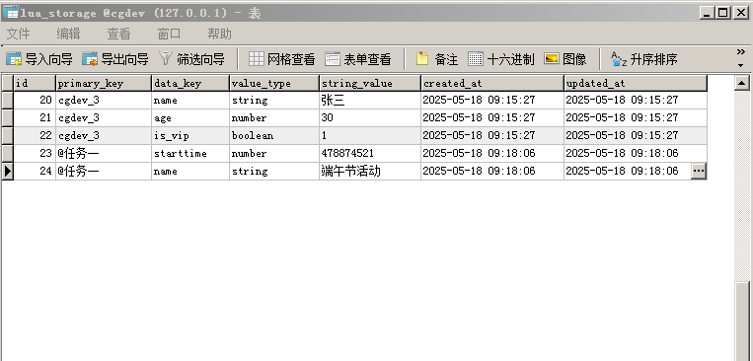
Task: Click the string_value cell '张三'
Action: 370,100
